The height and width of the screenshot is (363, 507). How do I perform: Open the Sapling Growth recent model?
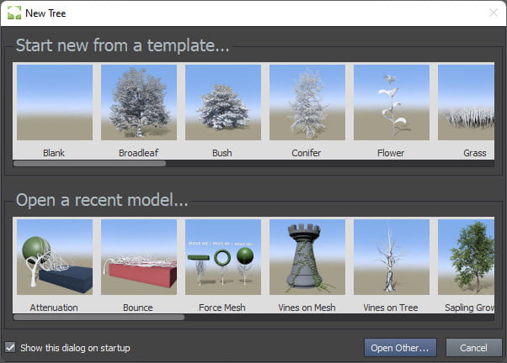(x=466, y=257)
